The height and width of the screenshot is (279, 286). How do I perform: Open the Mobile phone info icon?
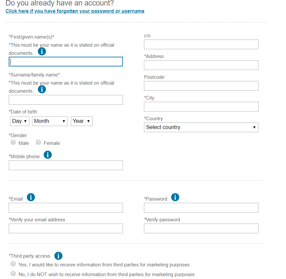(48, 155)
